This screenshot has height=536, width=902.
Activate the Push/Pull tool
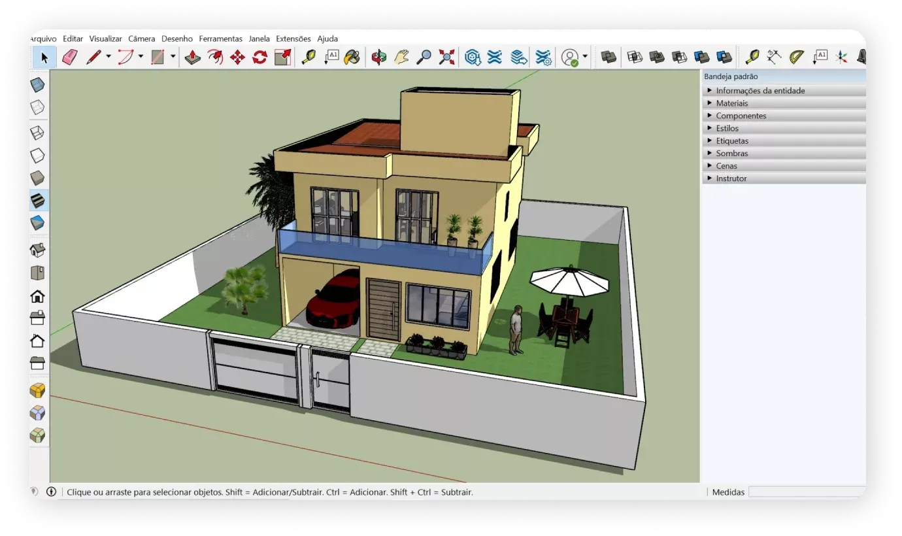(x=192, y=58)
